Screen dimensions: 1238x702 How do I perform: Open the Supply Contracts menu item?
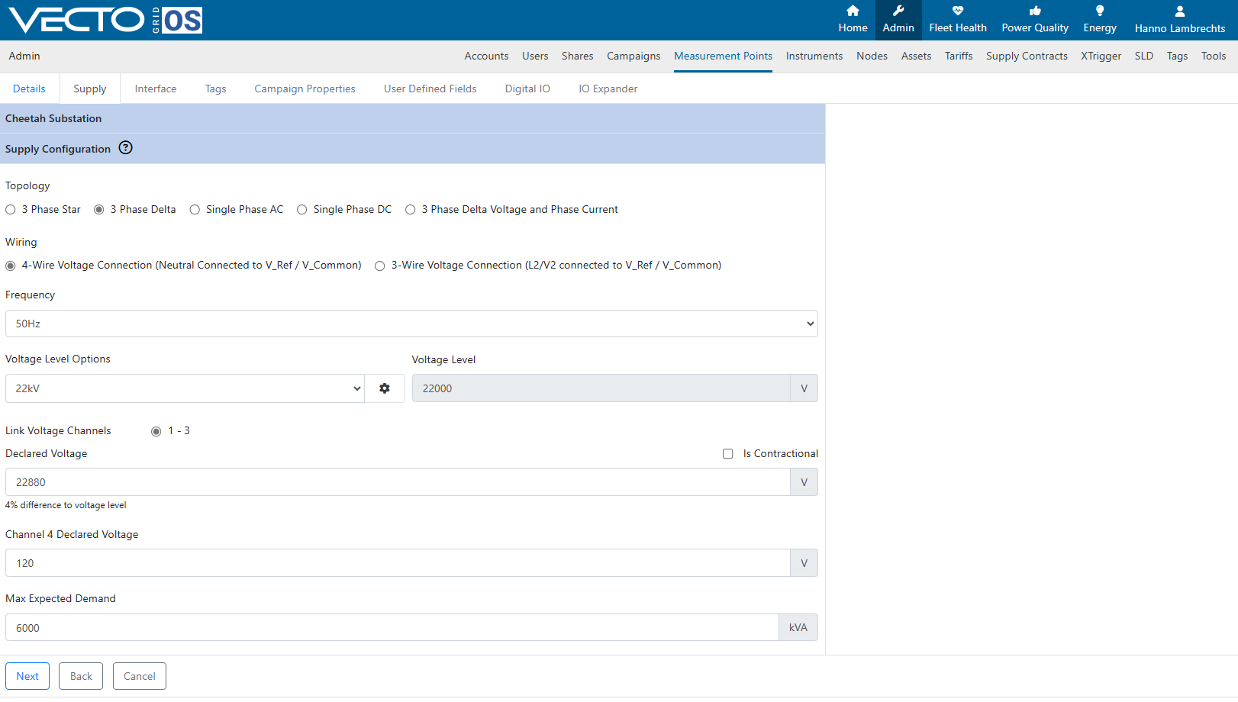1027,56
